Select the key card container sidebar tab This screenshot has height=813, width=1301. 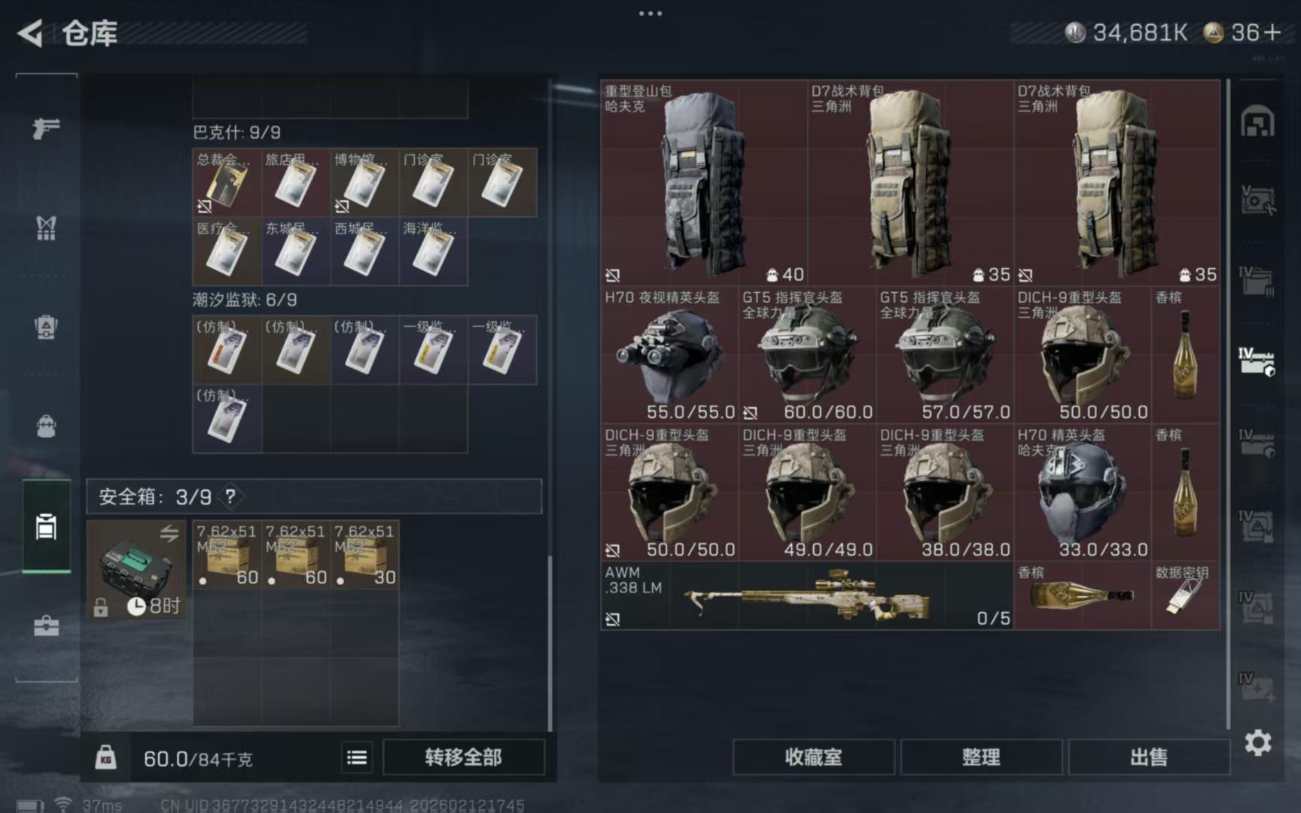[x=46, y=526]
